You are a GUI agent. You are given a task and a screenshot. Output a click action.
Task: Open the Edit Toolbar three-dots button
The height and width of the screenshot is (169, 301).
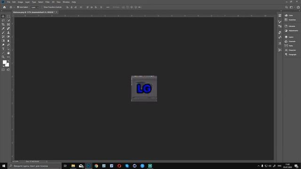[8, 57]
